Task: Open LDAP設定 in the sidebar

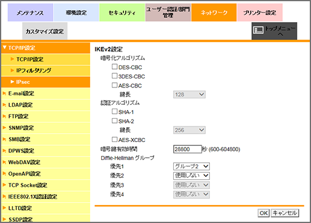Action: tap(46, 105)
